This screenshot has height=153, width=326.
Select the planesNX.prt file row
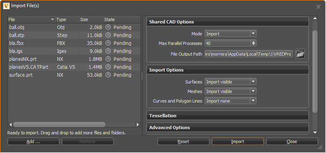tap(74, 59)
